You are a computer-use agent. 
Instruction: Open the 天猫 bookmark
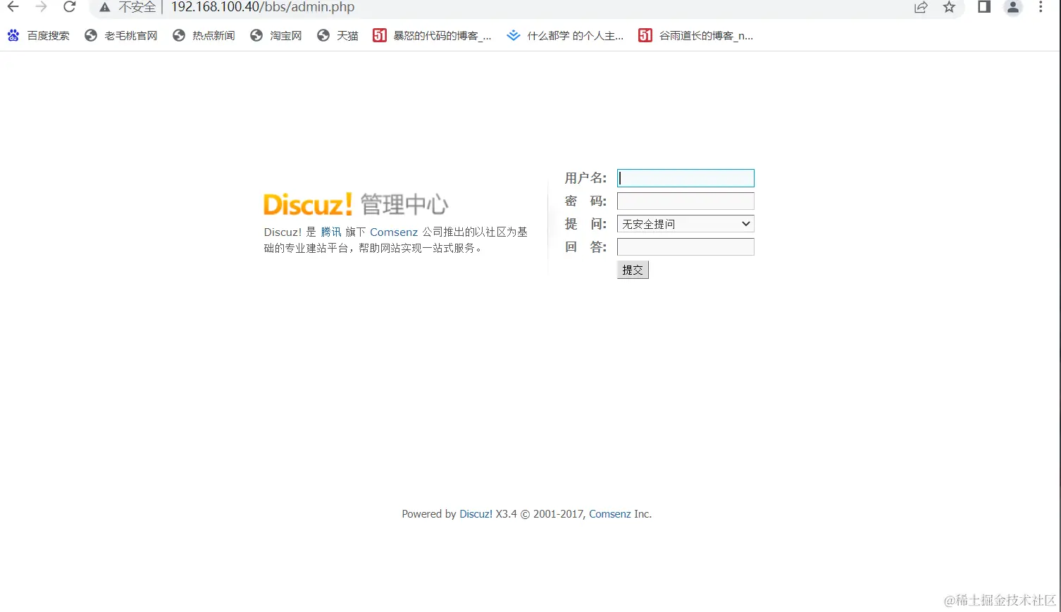[x=337, y=35]
